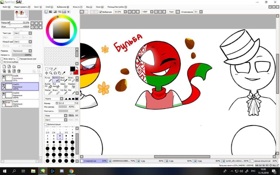Show the swatches panel icon
The width and height of the screenshot is (280, 175).
(64, 12)
